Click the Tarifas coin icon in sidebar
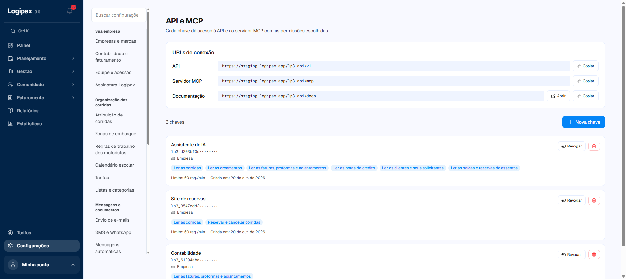This screenshot has height=279, width=626. pyautogui.click(x=10, y=233)
